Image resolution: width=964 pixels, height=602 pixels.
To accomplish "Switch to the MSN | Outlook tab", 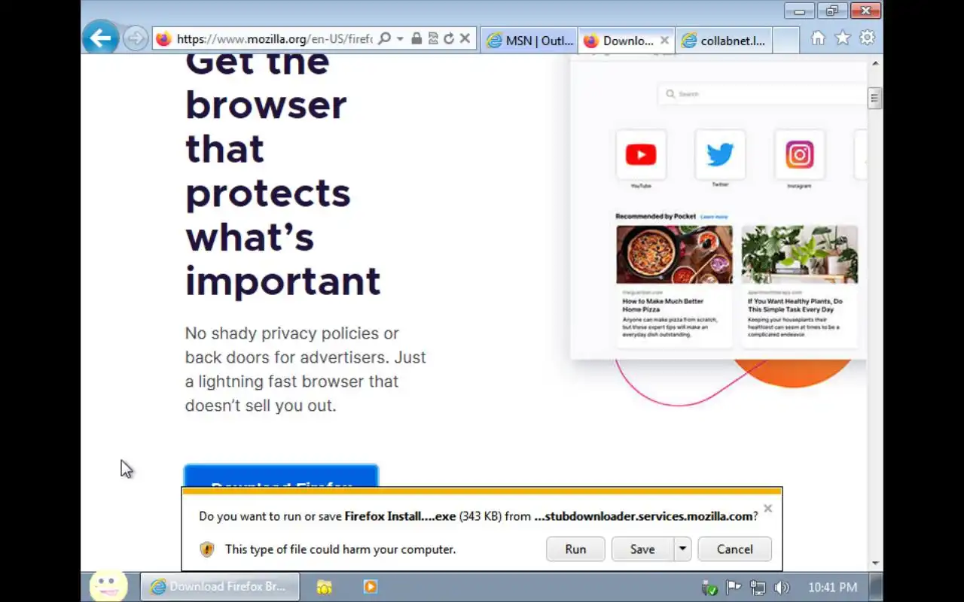I will point(530,41).
